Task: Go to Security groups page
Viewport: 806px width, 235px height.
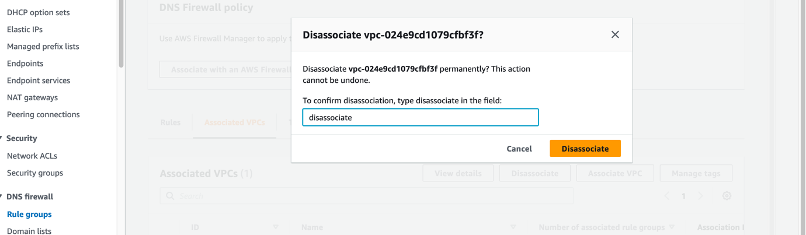Action: click(35, 173)
